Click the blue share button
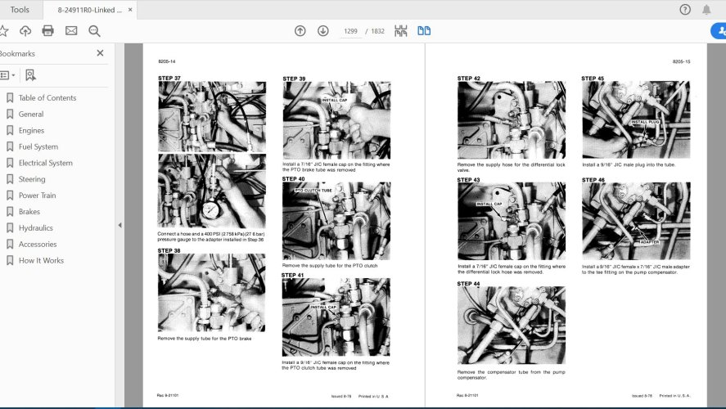Viewport: 726px width, 409px height. (718, 31)
